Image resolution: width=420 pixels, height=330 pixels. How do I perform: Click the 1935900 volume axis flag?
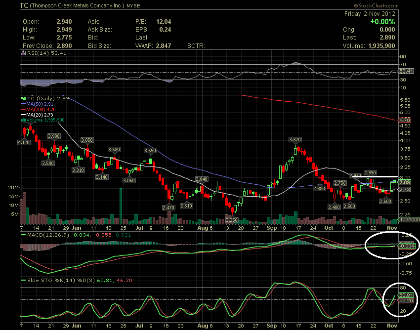coord(409,220)
